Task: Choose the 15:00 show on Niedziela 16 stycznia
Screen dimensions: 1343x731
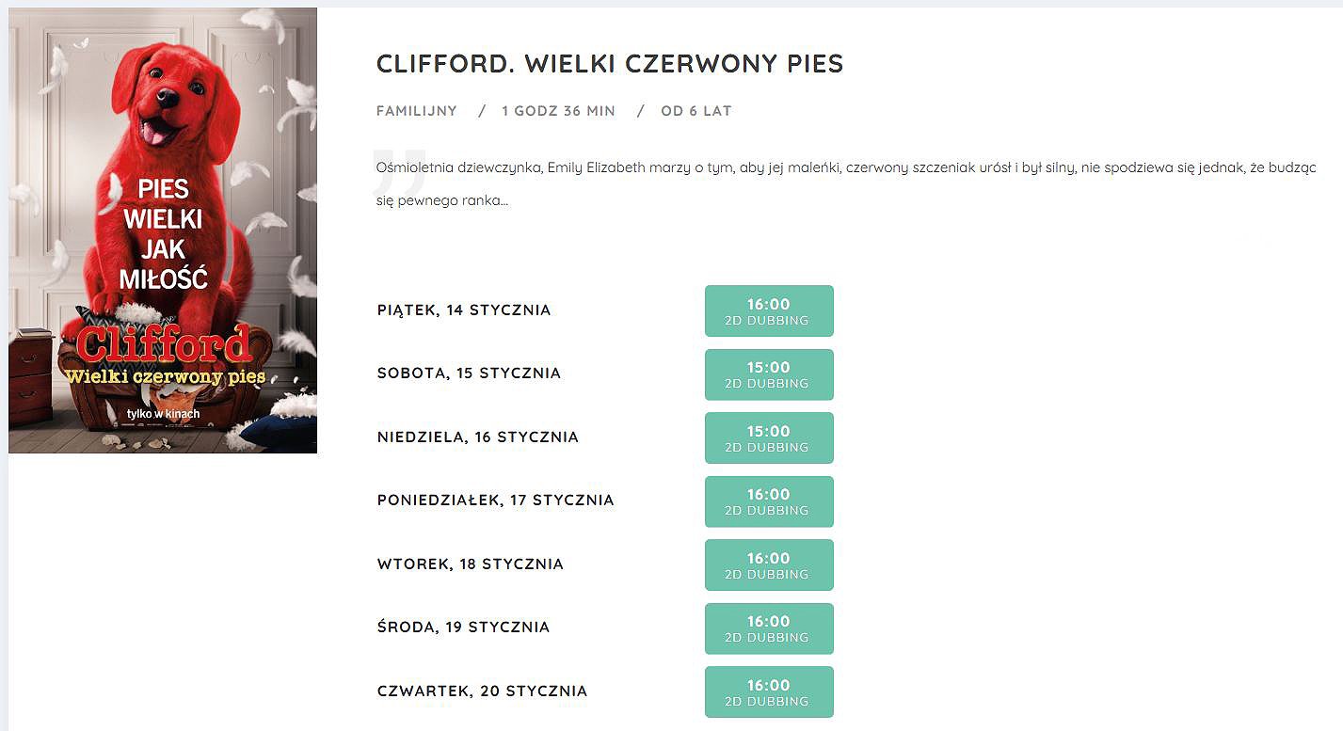Action: [x=769, y=437]
